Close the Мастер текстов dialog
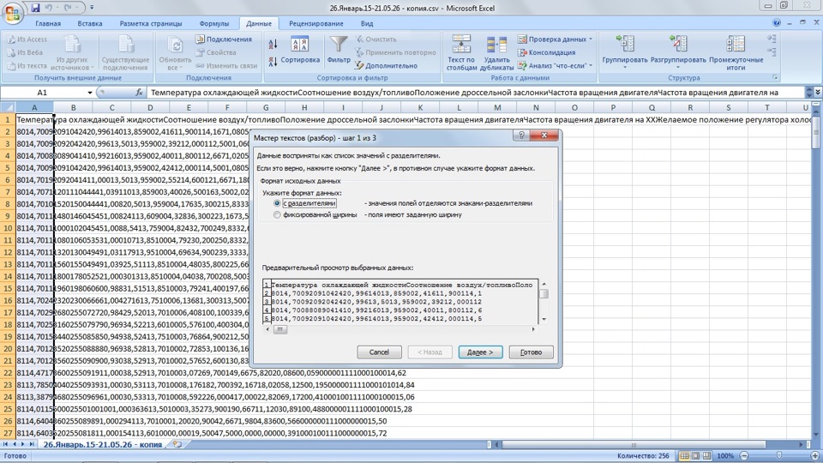The width and height of the screenshot is (823, 463). tap(544, 135)
